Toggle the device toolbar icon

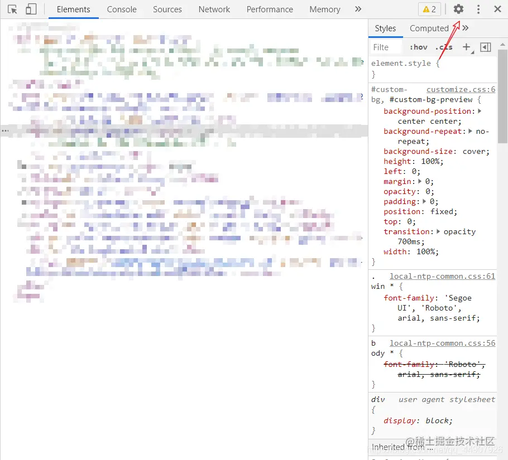click(x=31, y=9)
